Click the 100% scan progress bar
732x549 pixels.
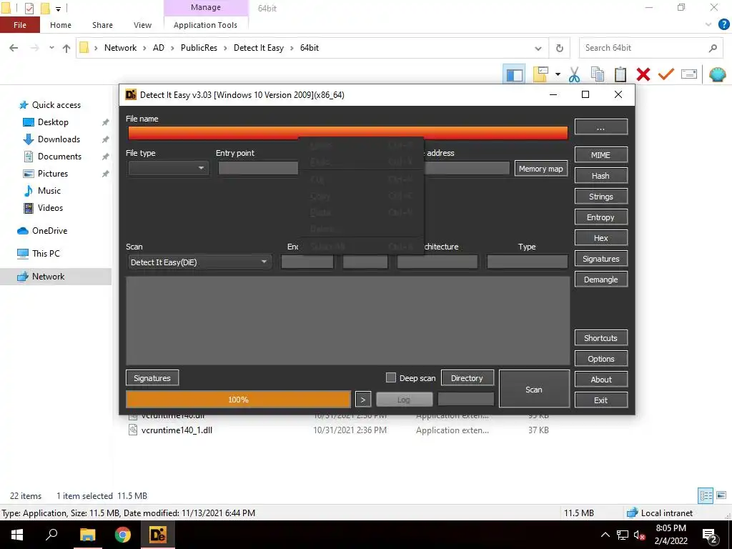pyautogui.click(x=238, y=400)
